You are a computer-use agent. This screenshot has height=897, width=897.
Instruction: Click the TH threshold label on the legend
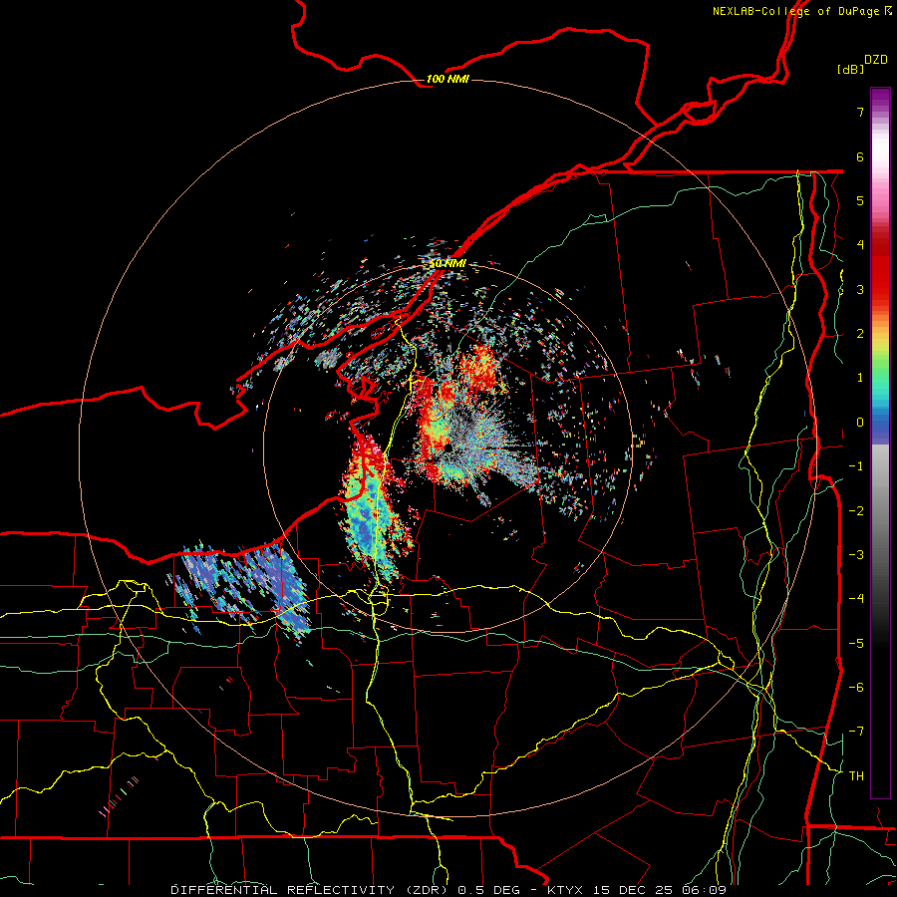(x=856, y=775)
